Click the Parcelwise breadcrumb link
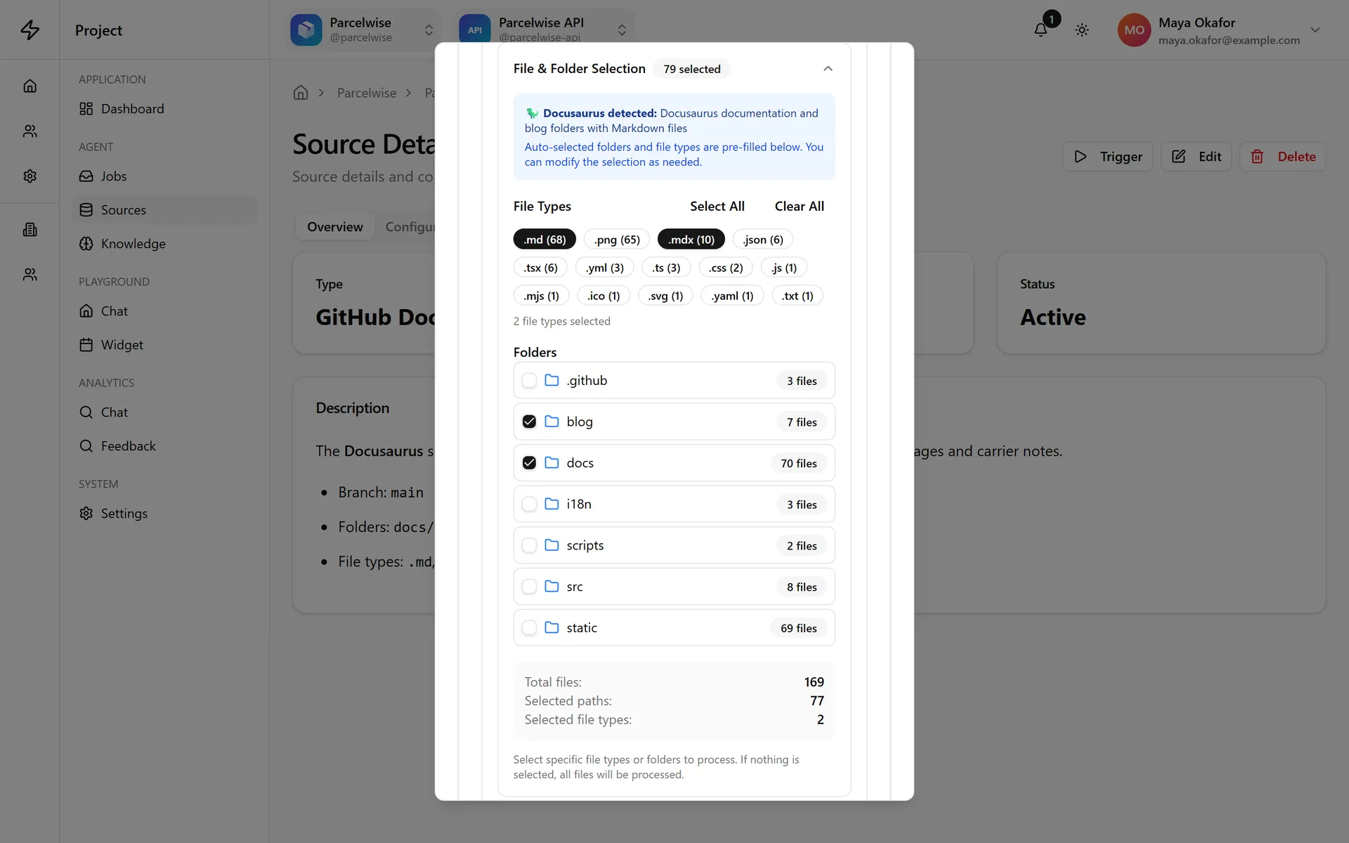1349x843 pixels. tap(367, 93)
